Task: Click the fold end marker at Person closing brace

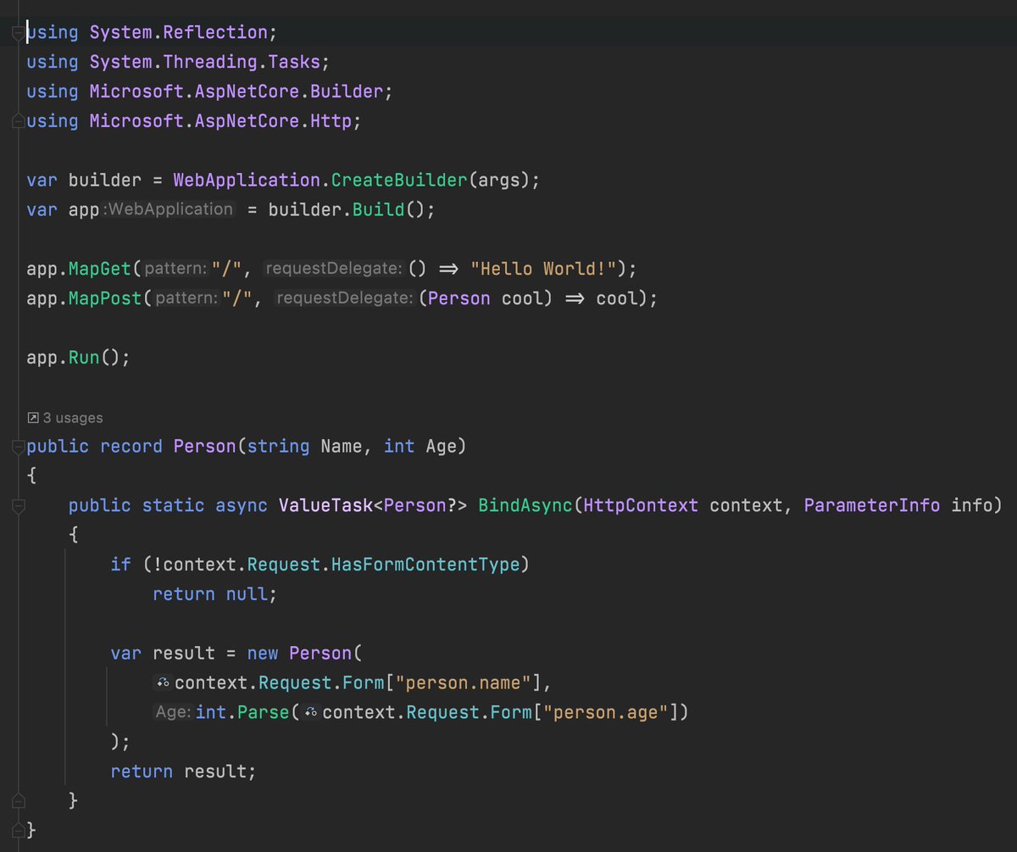Action: click(18, 830)
